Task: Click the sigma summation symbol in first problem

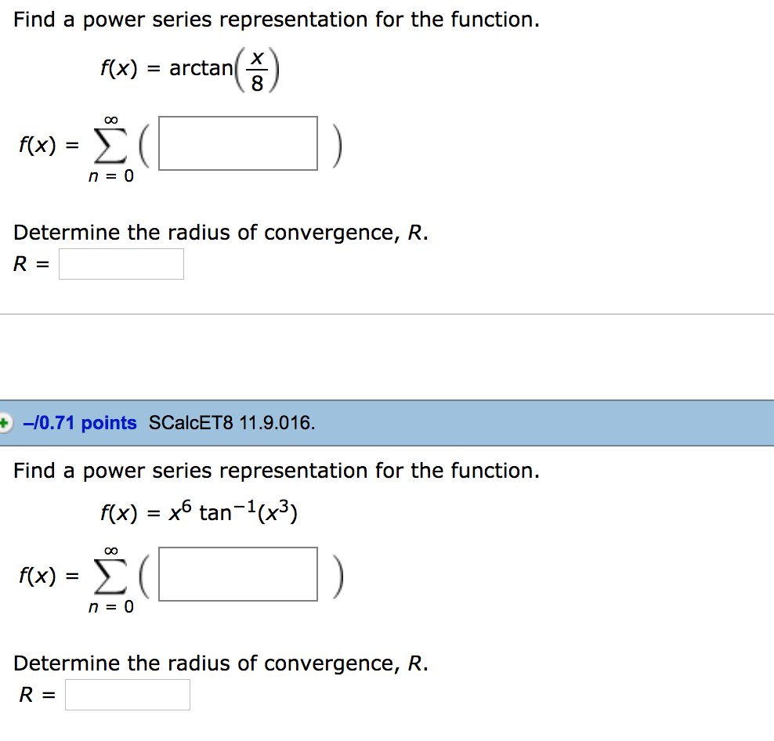Action: [111, 145]
